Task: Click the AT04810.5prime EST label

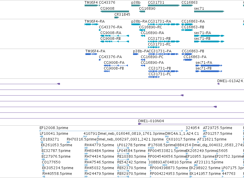Action: (177, 162)
